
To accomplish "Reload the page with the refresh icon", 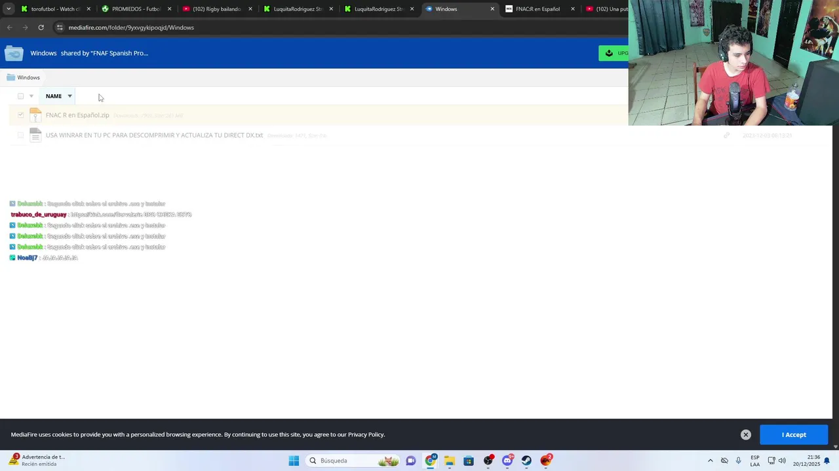I will click(x=41, y=27).
